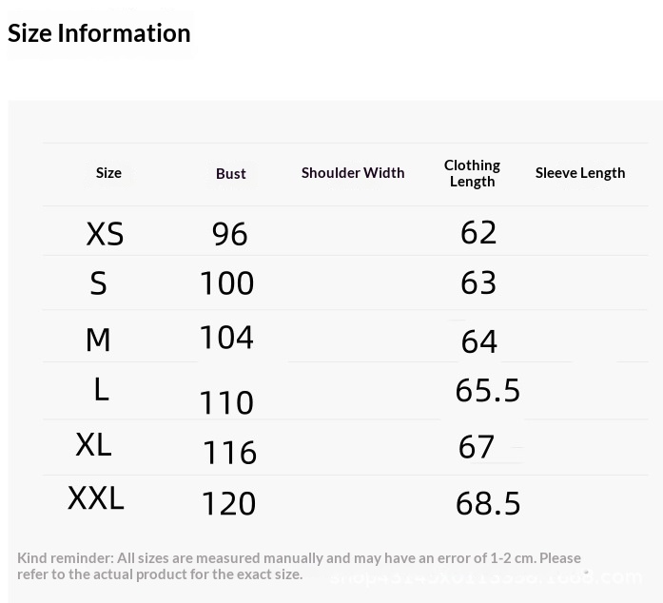Viewport: 663px width, 603px height.
Task: Select the bust value 104
Action: point(226,337)
